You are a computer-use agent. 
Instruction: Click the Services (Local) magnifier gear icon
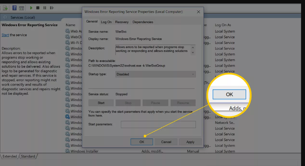(5, 18)
